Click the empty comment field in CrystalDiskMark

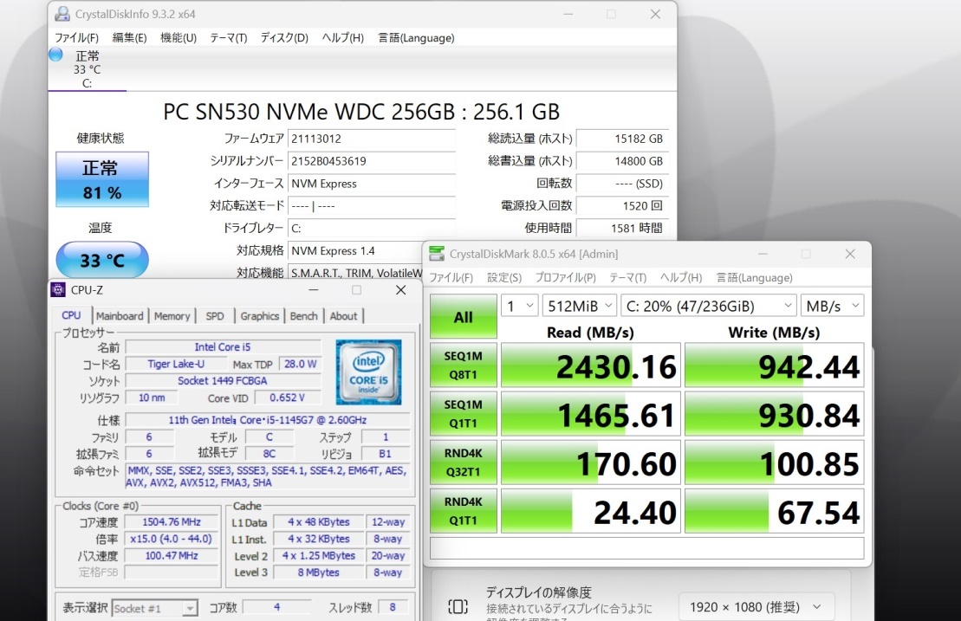coord(646,548)
